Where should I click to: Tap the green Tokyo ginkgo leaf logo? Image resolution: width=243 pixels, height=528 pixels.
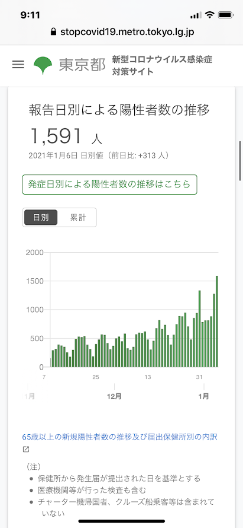point(43,65)
